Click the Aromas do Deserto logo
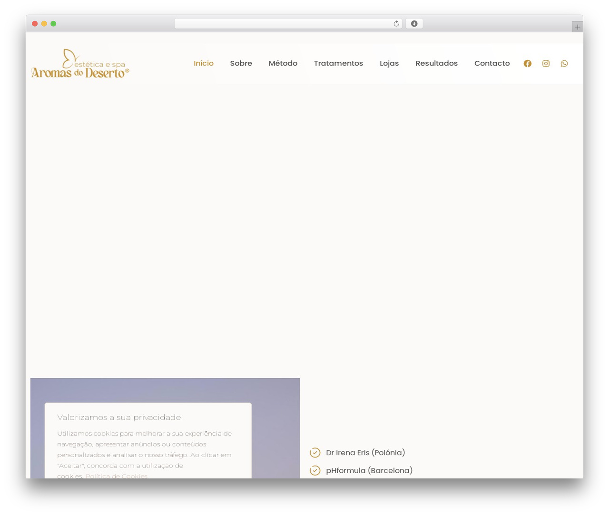The image size is (609, 515). (80, 63)
